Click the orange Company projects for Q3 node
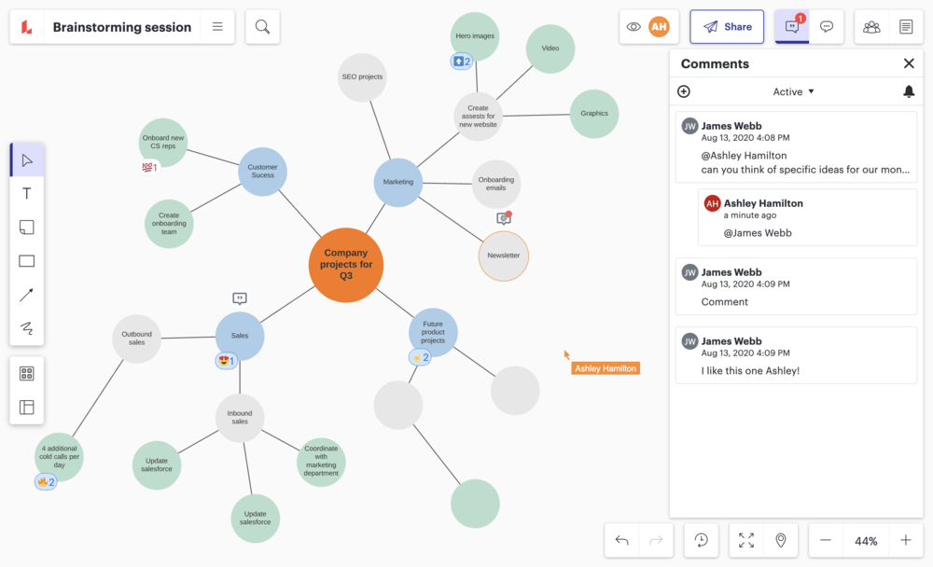Viewport: 933px width, 567px height. pos(346,265)
